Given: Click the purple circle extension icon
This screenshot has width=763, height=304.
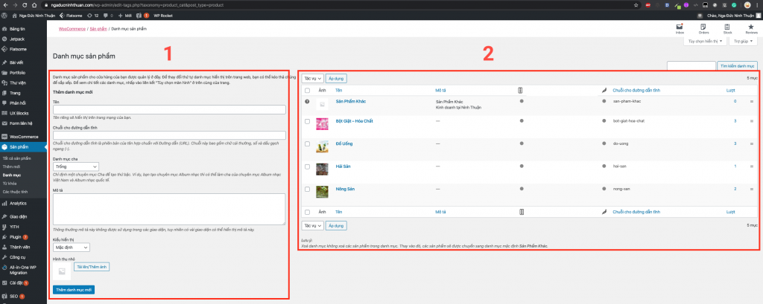Looking at the screenshot, I should tap(686, 5).
